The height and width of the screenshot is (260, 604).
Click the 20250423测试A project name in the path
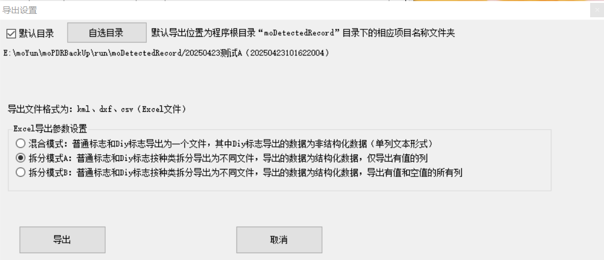coord(213,54)
